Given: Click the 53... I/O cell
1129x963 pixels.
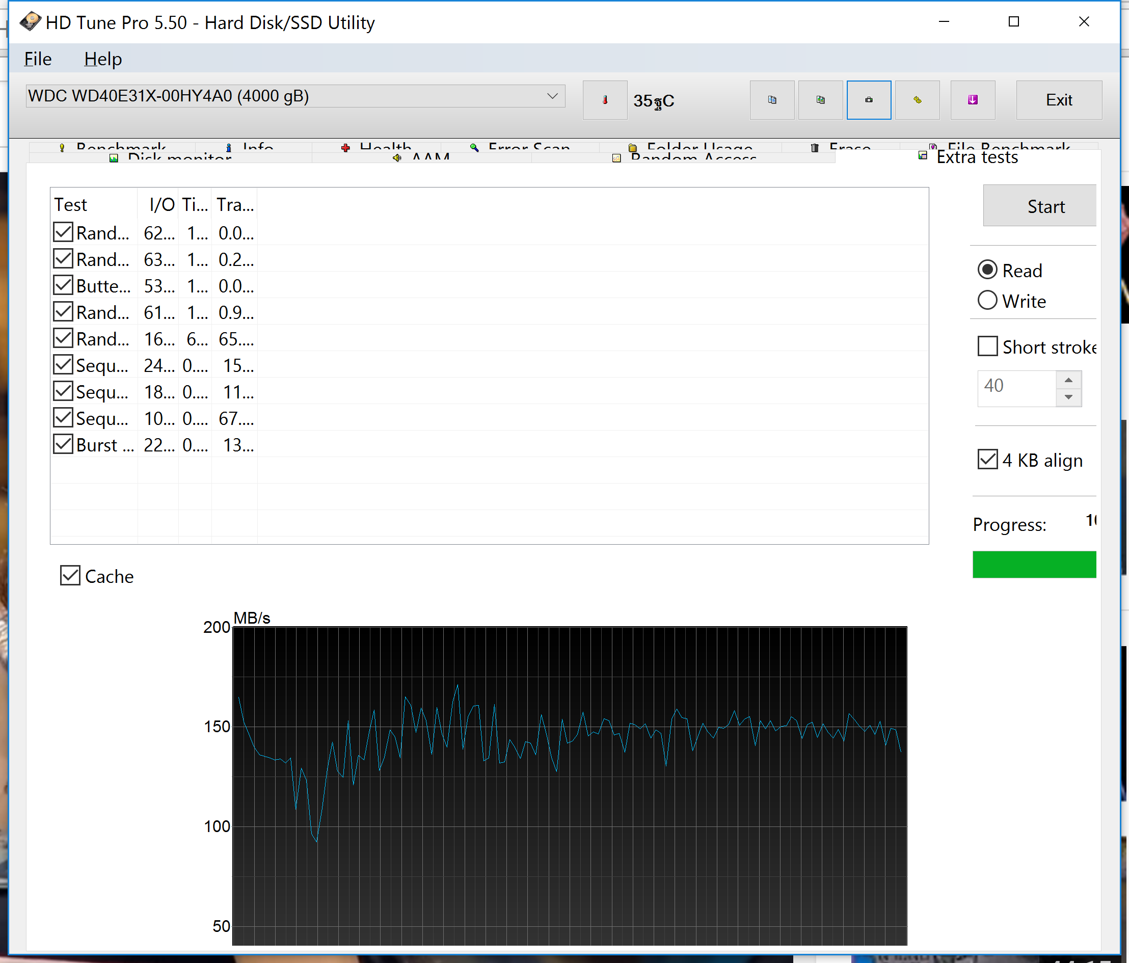Looking at the screenshot, I should (159, 286).
